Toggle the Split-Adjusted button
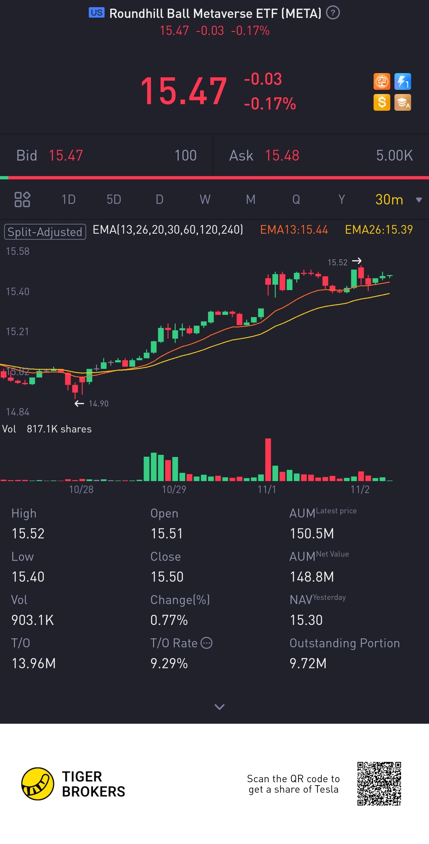Screen dimensions: 429x844 coord(45,232)
